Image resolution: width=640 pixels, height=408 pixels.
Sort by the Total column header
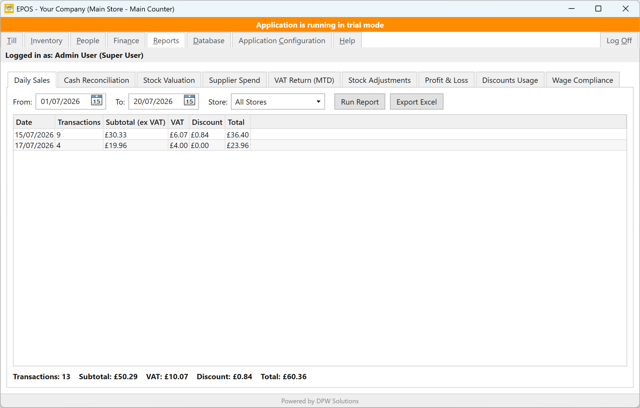[237, 122]
